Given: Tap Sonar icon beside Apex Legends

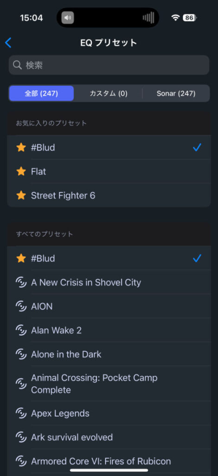Looking at the screenshot, I should coord(21,413).
